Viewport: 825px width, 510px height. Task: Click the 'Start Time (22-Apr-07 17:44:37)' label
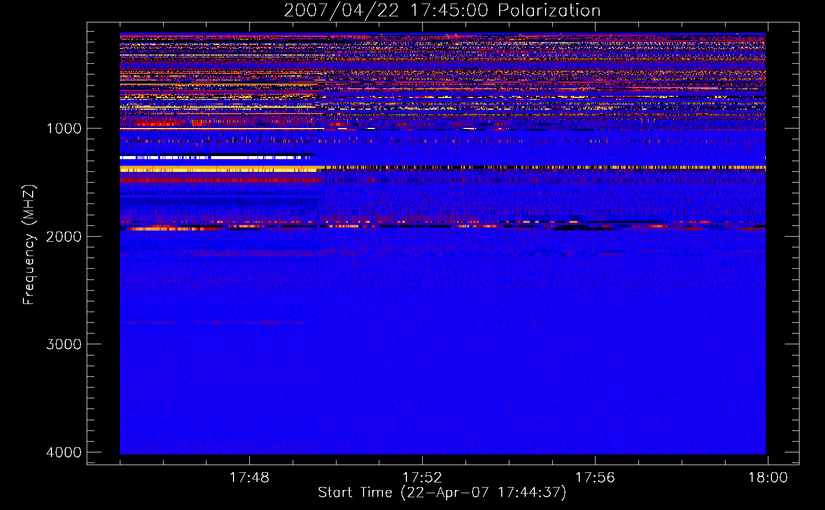point(442,493)
